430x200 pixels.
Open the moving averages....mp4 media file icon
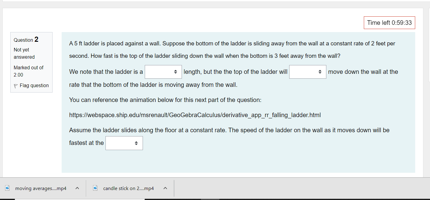pos(7,188)
